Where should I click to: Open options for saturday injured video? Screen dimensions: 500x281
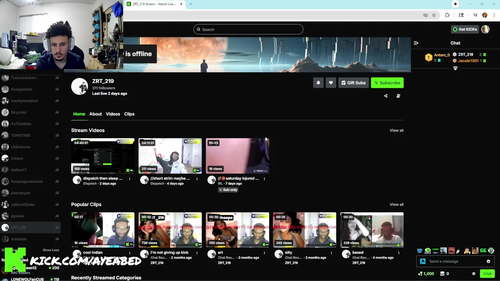tap(264, 179)
